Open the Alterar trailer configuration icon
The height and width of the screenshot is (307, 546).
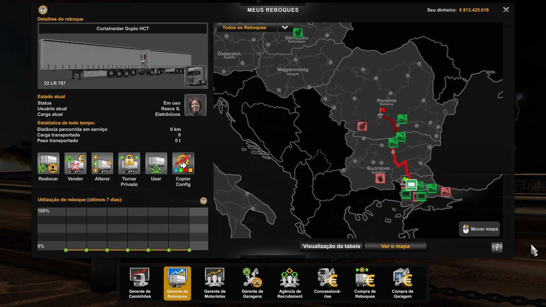point(102,163)
